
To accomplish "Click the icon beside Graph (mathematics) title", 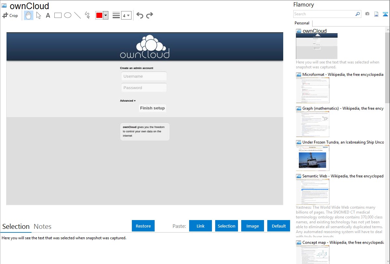I will click(x=299, y=108).
